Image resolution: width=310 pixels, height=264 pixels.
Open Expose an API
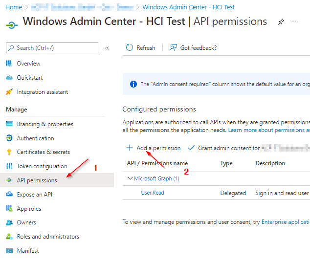[35, 195]
